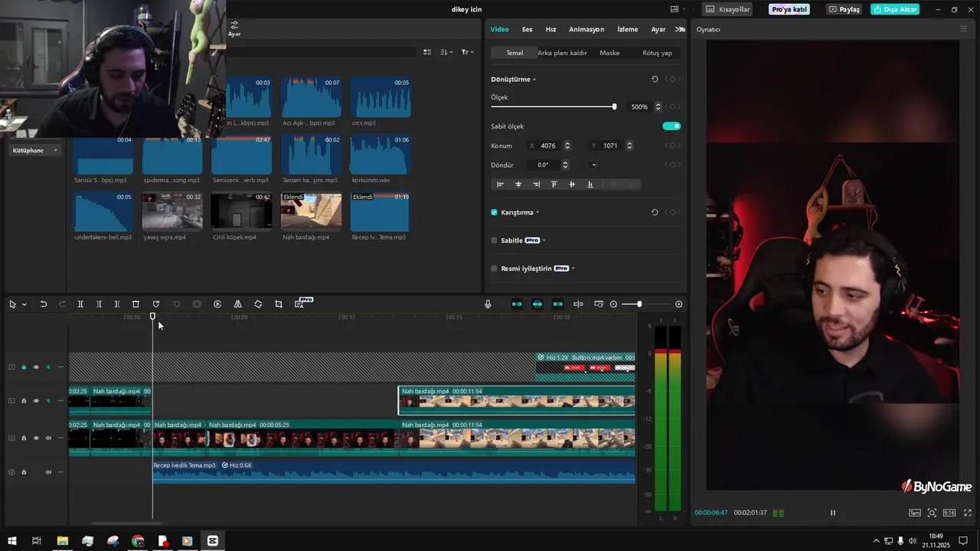The width and height of the screenshot is (980, 551).
Task: Unlock the top track with cyan lock
Action: [24, 367]
